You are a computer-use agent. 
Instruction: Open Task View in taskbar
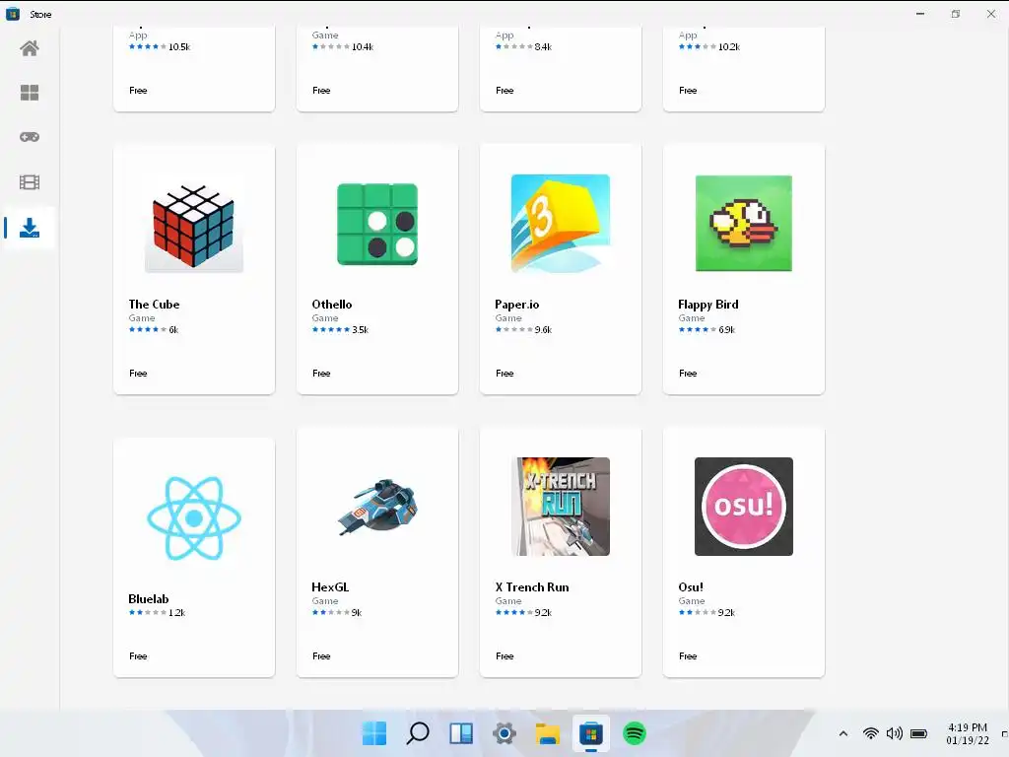pos(461,733)
